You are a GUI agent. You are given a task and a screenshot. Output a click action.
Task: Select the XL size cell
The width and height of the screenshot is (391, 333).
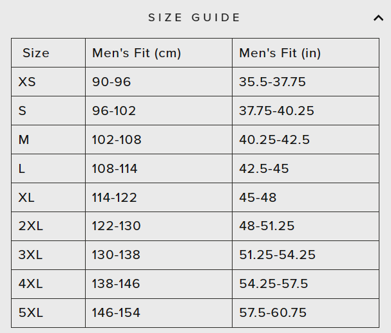coord(26,197)
